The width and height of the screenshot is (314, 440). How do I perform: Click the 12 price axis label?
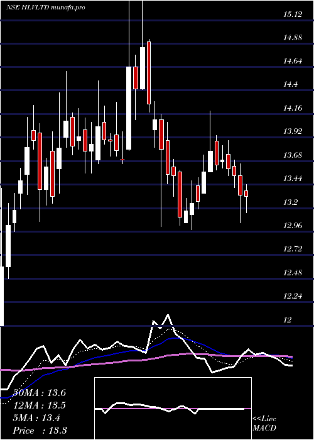tap(288, 319)
